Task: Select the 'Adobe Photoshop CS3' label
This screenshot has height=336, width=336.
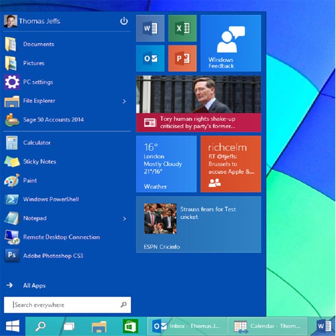Action: (x=53, y=256)
